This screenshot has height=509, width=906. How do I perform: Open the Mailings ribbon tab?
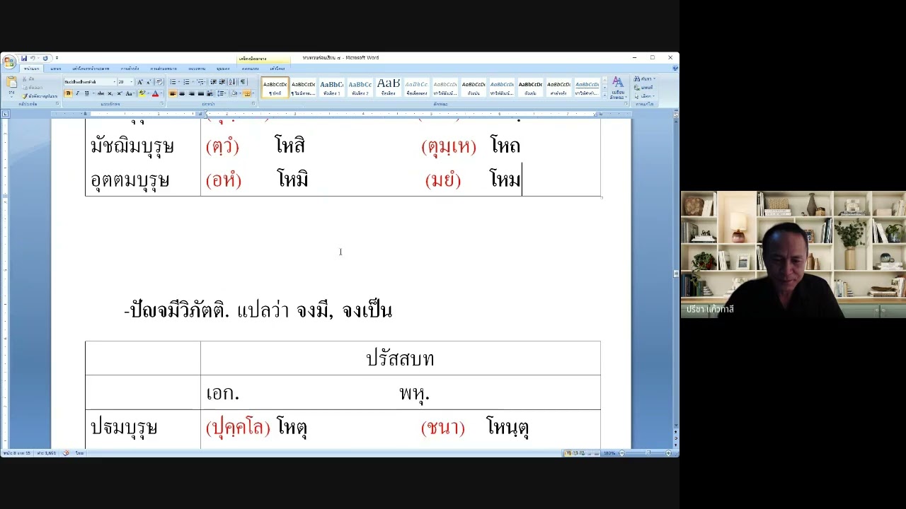164,69
